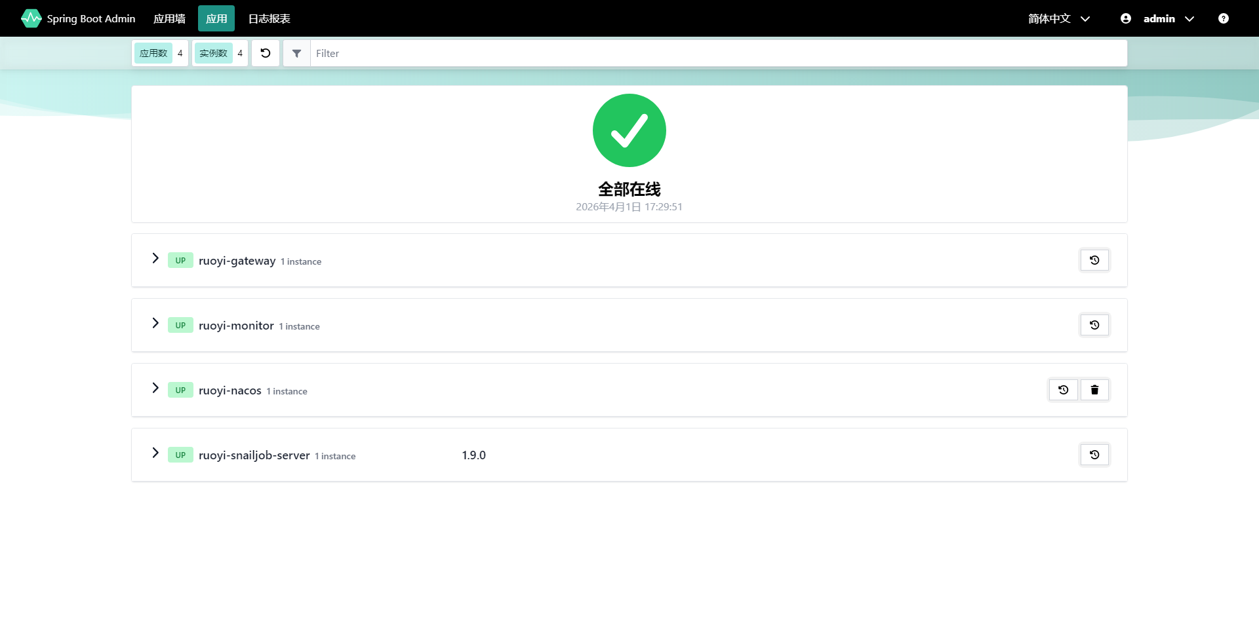The image size is (1259, 627).
Task: Expand the ruoyi-monitor application row
Action: (x=155, y=323)
